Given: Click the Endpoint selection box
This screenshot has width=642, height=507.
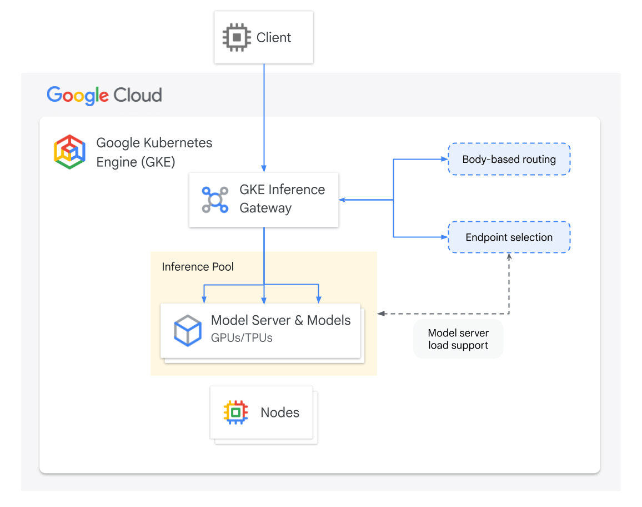Looking at the screenshot, I should point(509,237).
